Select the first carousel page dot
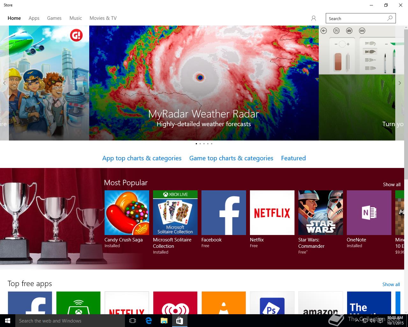 pyautogui.click(x=196, y=144)
